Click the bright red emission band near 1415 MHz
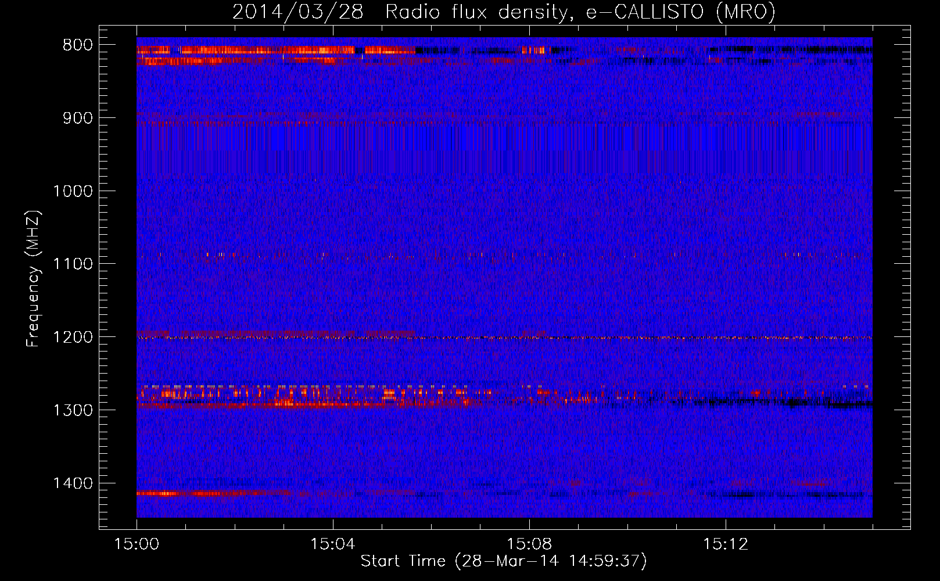 click(x=212, y=494)
